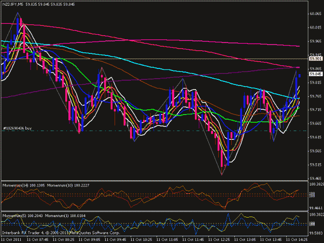Select the Momentum(10) 100.2227 indicator label
This screenshot has height=243, width=324.
coord(68,185)
